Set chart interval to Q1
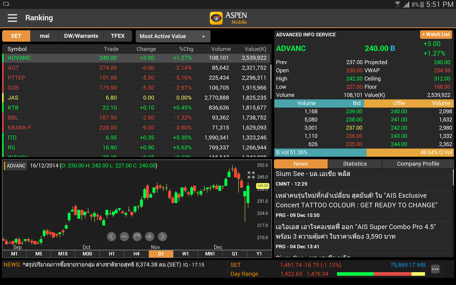Viewport: 456px width, 285px height. pyautogui.click(x=235, y=254)
